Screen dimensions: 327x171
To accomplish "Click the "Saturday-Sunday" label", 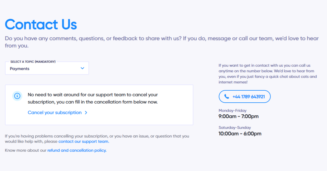I will 235,127.
